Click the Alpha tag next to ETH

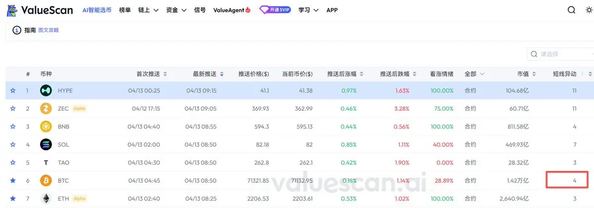[x=79, y=199]
